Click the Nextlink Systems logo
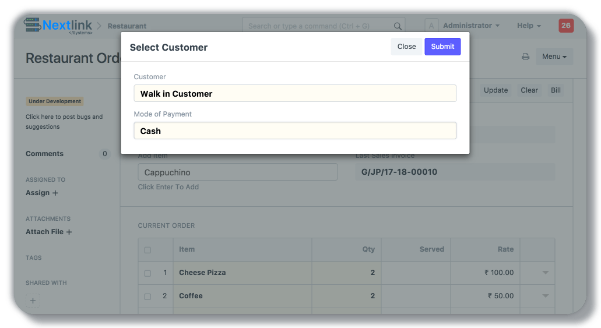 (x=58, y=26)
